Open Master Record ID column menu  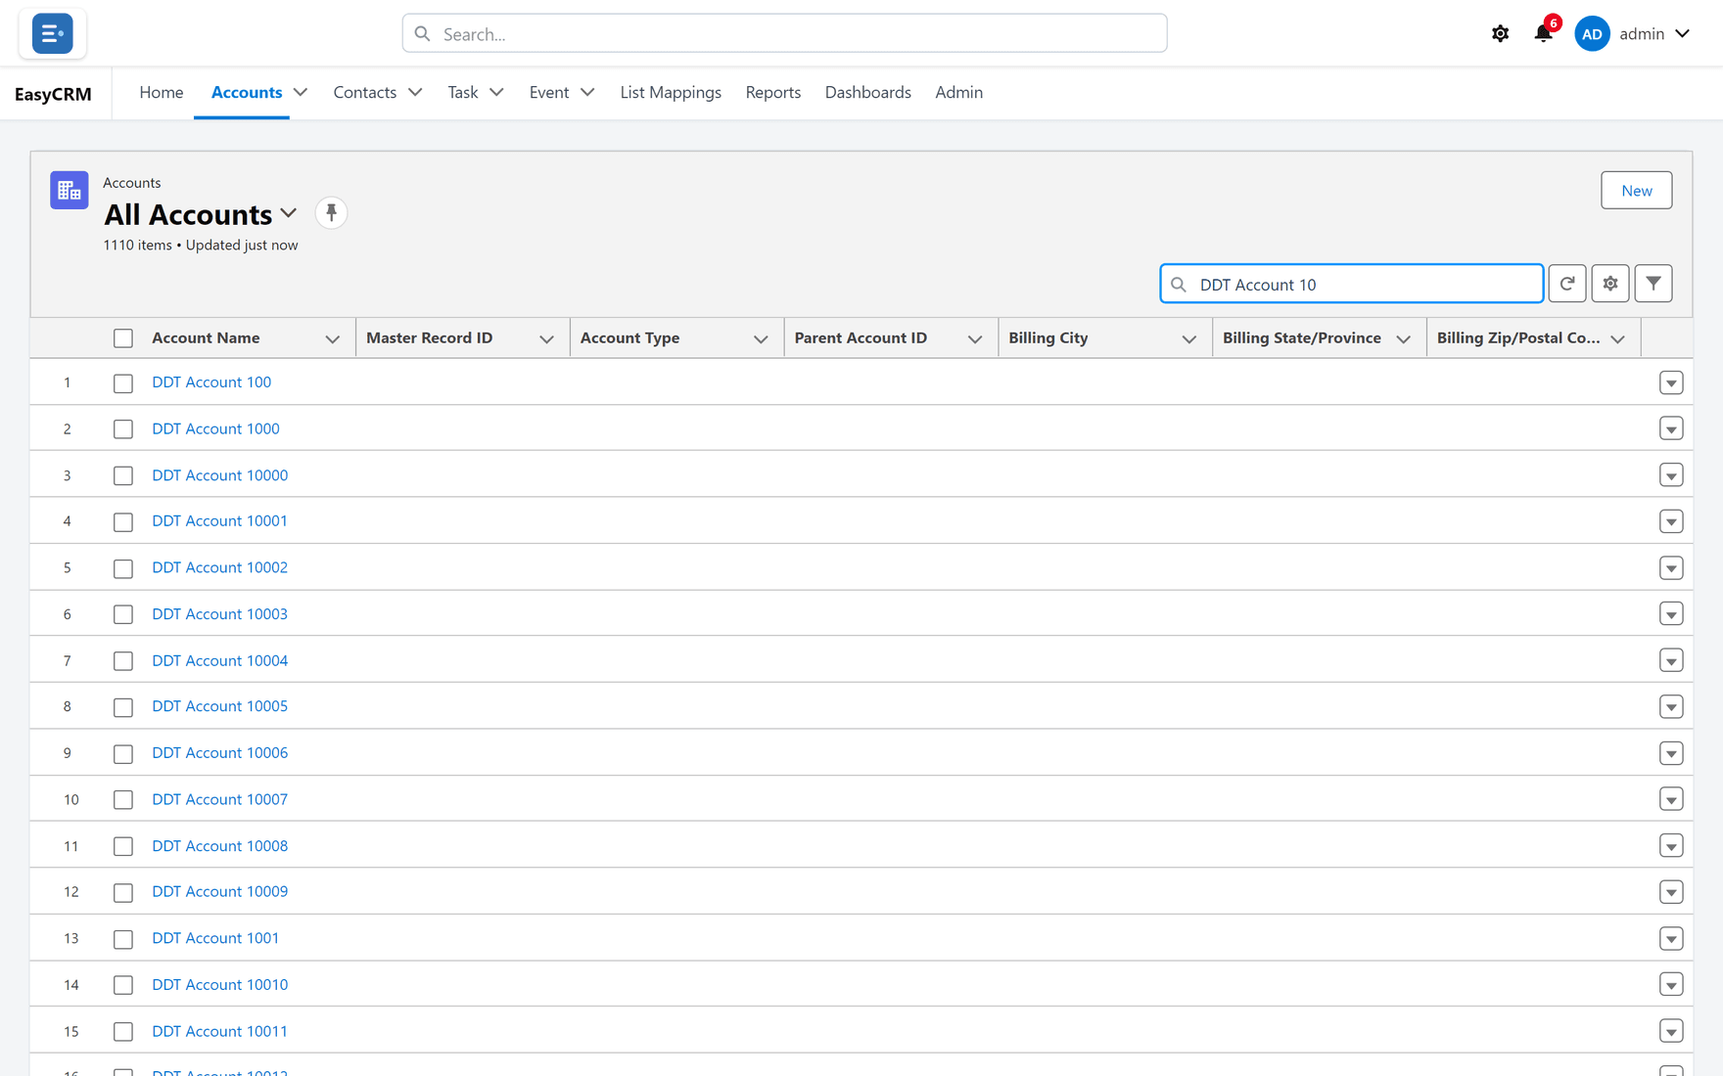pyautogui.click(x=546, y=338)
